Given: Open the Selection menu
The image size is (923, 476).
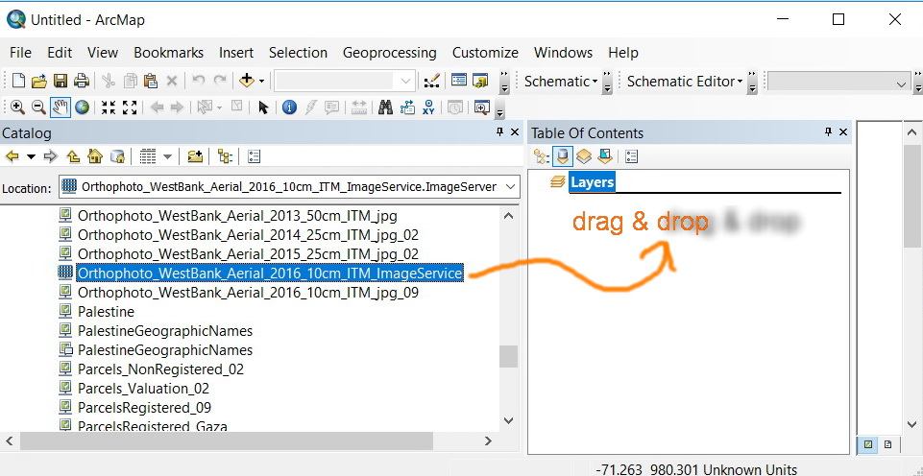Looking at the screenshot, I should [x=298, y=53].
